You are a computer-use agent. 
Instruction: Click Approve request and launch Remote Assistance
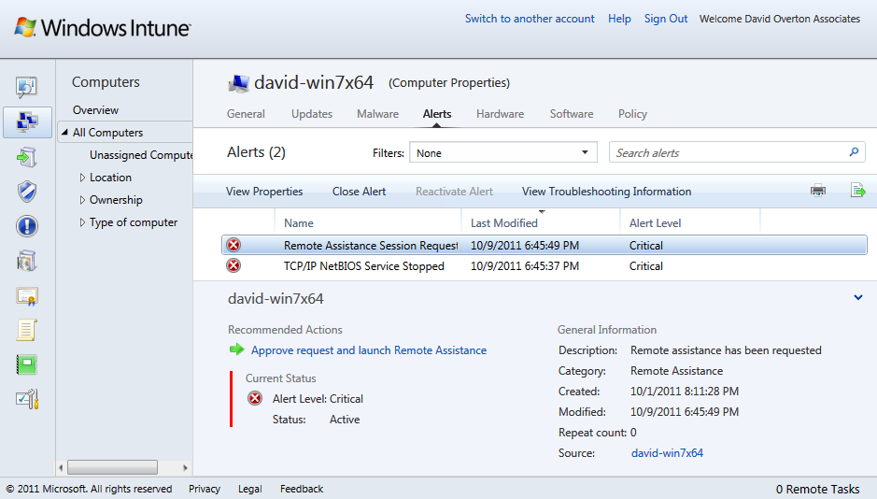[x=369, y=350]
